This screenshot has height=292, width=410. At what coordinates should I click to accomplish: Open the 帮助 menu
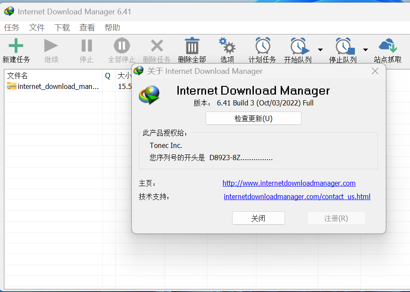coord(112,27)
